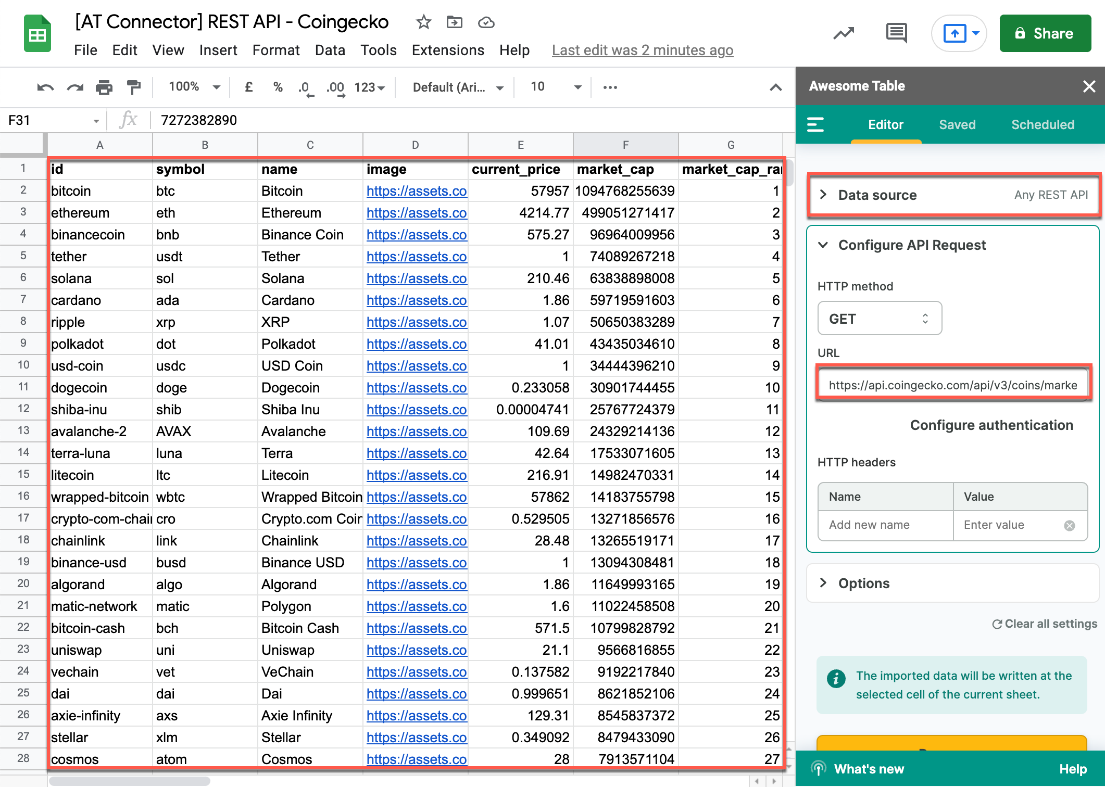1105x787 pixels.
Task: Open the 123 number format dropdown
Action: click(370, 87)
